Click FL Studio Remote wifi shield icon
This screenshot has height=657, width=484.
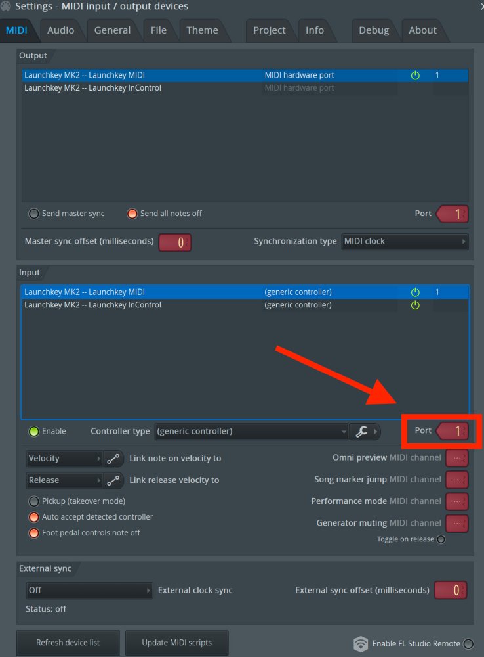click(361, 644)
